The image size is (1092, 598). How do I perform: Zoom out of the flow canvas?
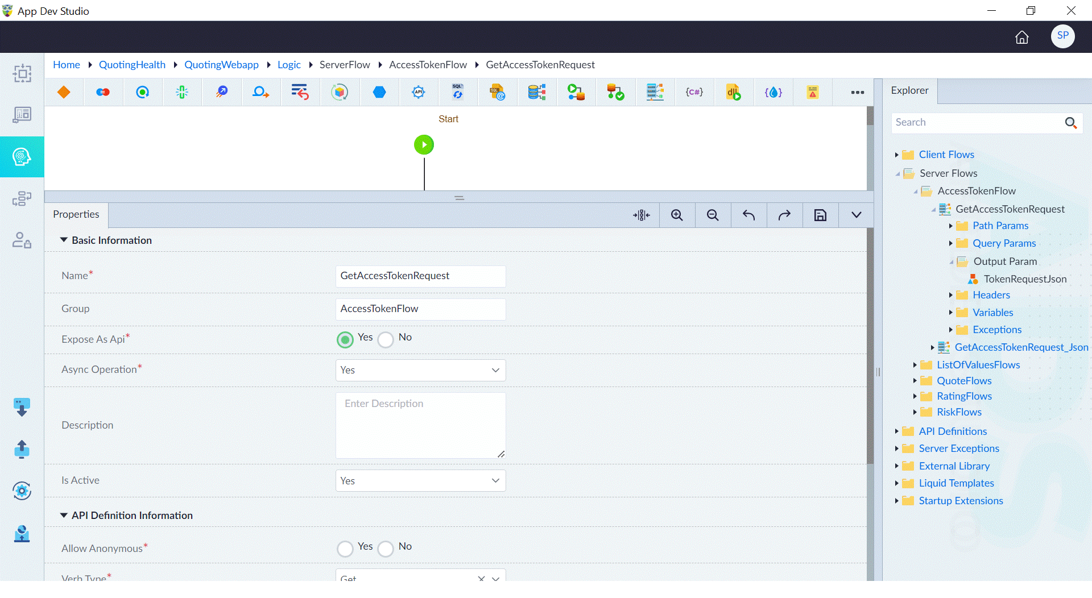click(713, 215)
